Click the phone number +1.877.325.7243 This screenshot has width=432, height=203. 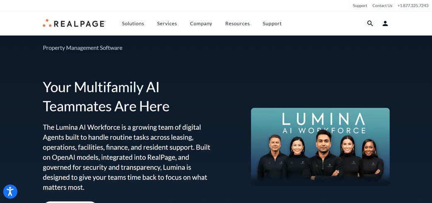(413, 6)
